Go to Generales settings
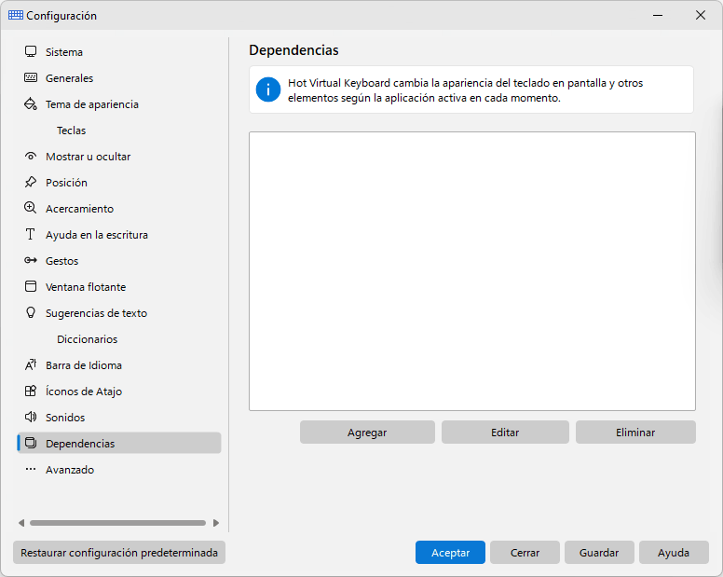This screenshot has width=723, height=577. point(119,78)
